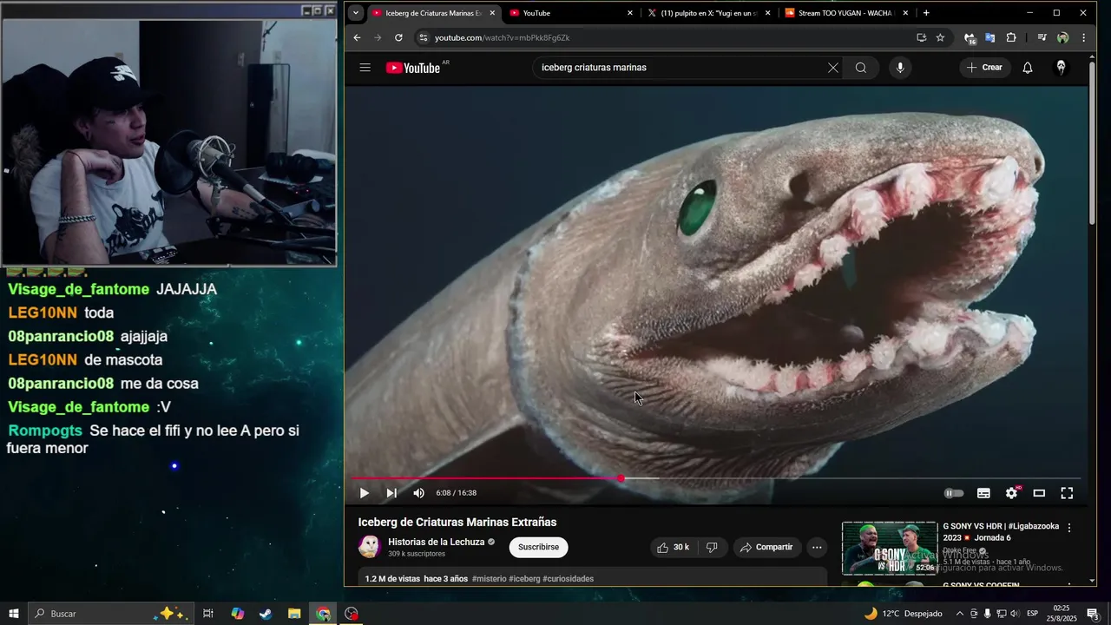Click the #misterio hashtag link
Viewport: 1111px width, 625px height.
pos(489,579)
